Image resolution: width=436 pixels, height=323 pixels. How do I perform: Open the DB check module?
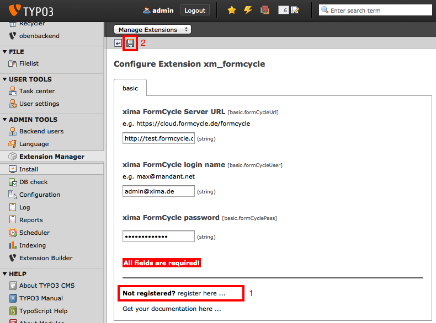[33, 182]
